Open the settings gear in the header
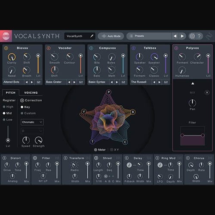The width and height of the screenshot is (215, 215). coord(192,36)
